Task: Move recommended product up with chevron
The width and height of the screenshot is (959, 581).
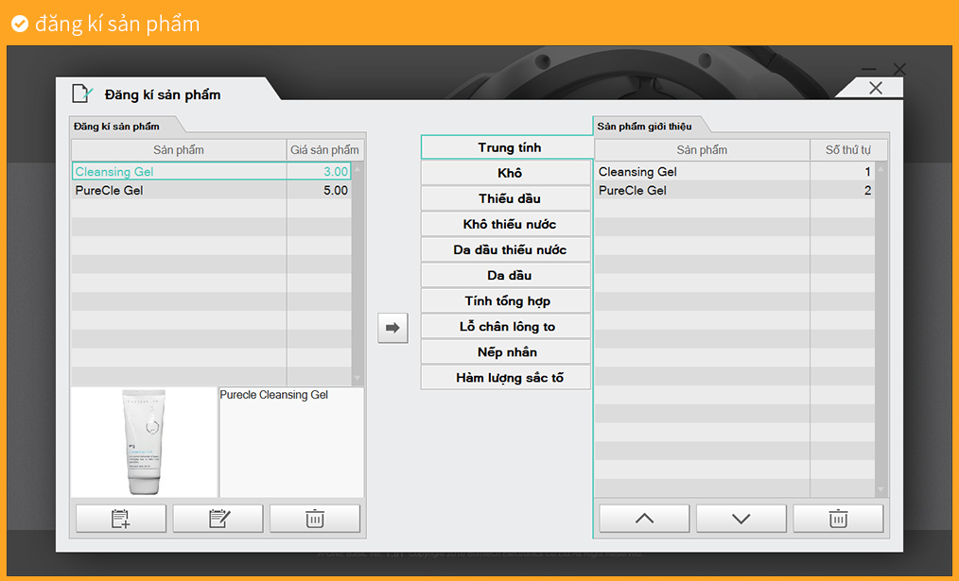Action: [644, 518]
